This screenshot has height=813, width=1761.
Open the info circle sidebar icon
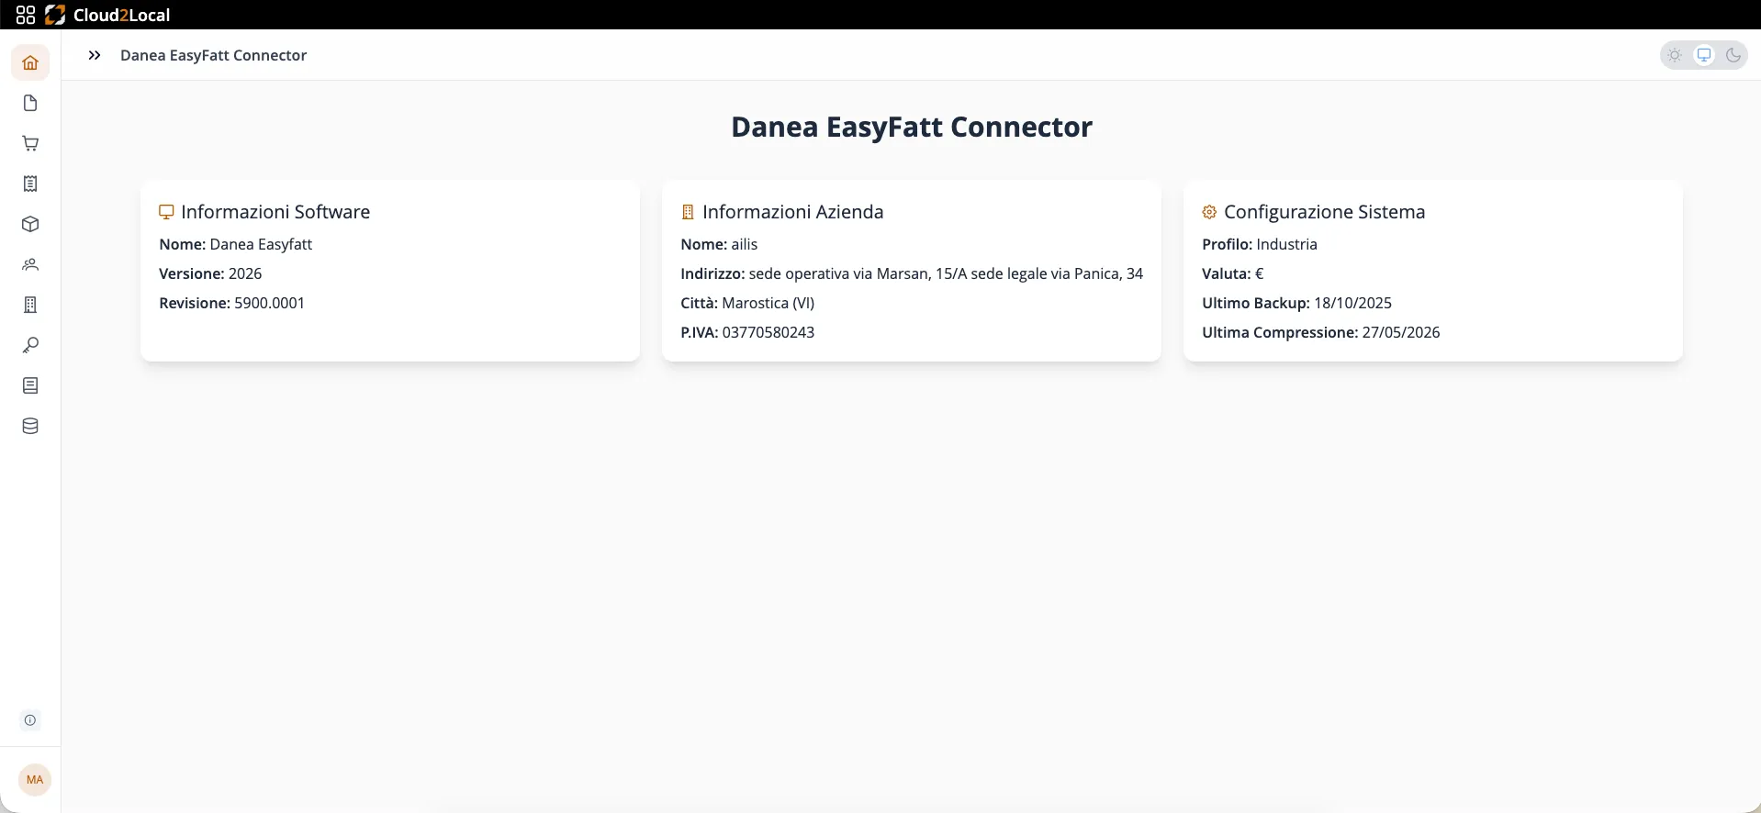[30, 720]
